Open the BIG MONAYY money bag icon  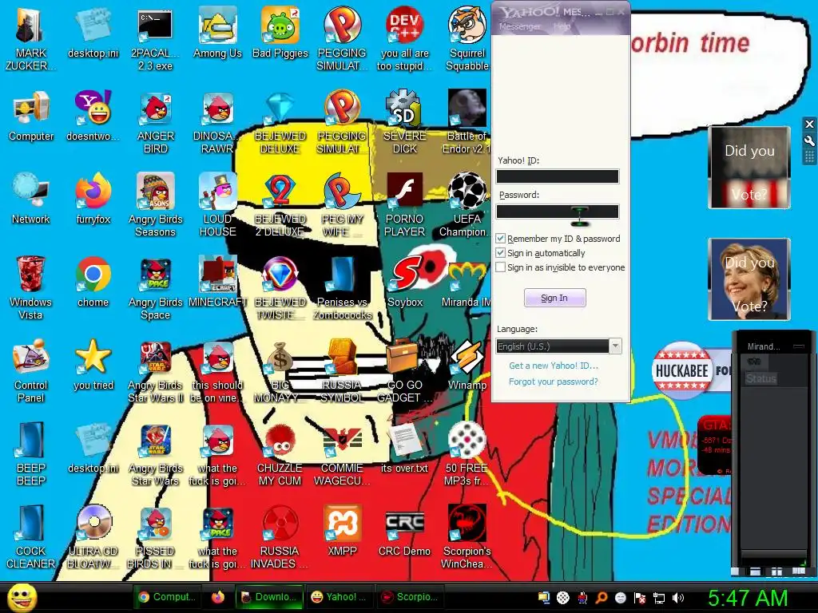pyautogui.click(x=280, y=371)
